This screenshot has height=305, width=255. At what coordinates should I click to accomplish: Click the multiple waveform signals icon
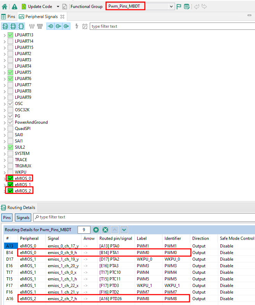point(40,26)
